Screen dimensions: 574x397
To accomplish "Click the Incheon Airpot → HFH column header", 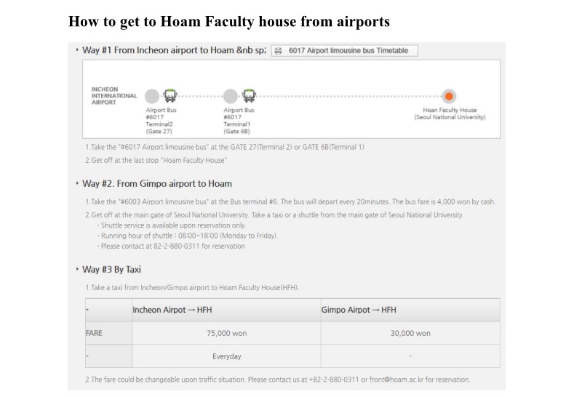I will click(x=172, y=310).
